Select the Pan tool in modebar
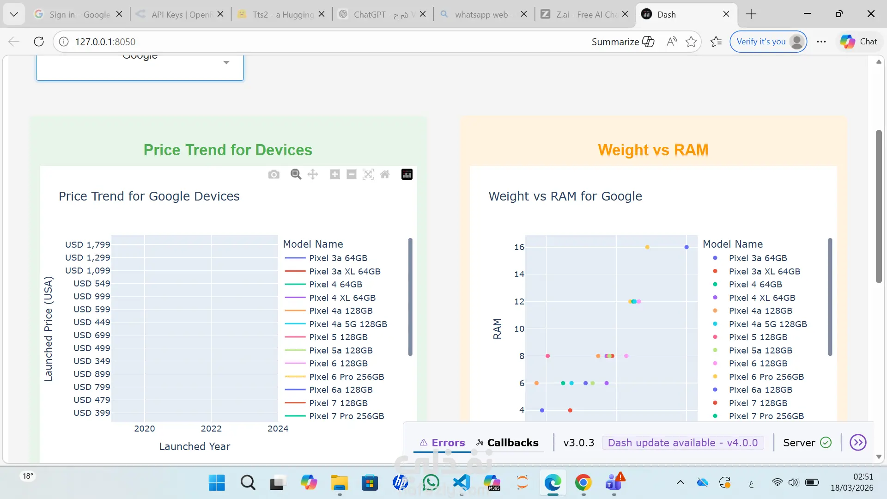Screen dimensions: 887x499 tap(313, 174)
